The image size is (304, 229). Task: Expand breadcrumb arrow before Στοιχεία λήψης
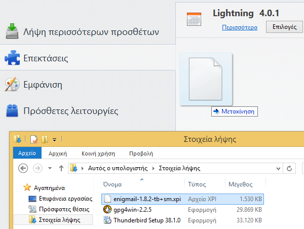tap(154, 168)
